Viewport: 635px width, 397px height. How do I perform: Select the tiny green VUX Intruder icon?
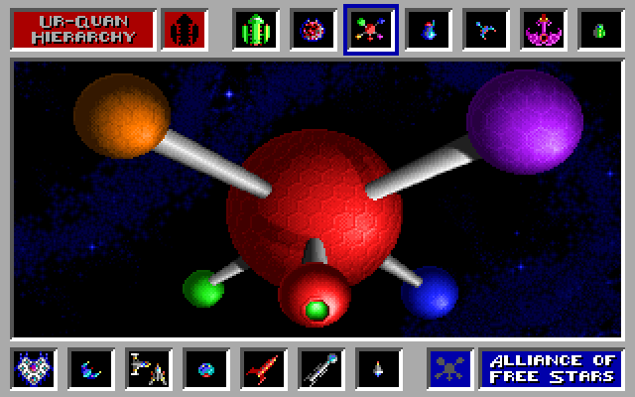(601, 30)
